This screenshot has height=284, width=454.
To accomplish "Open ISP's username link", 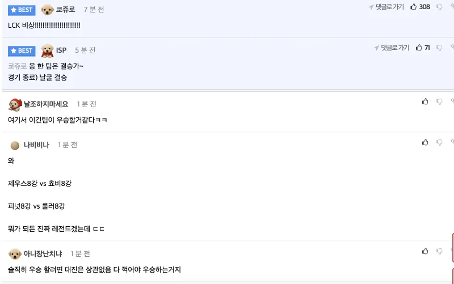I will [x=61, y=50].
